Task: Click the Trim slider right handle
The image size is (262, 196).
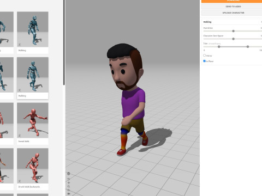Action: 248,47
